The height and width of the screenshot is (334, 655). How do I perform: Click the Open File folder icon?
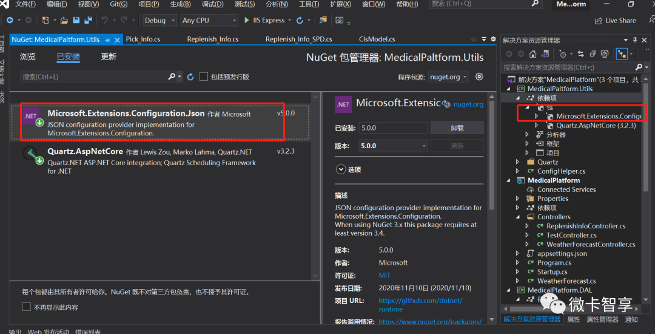pyautogui.click(x=64, y=20)
